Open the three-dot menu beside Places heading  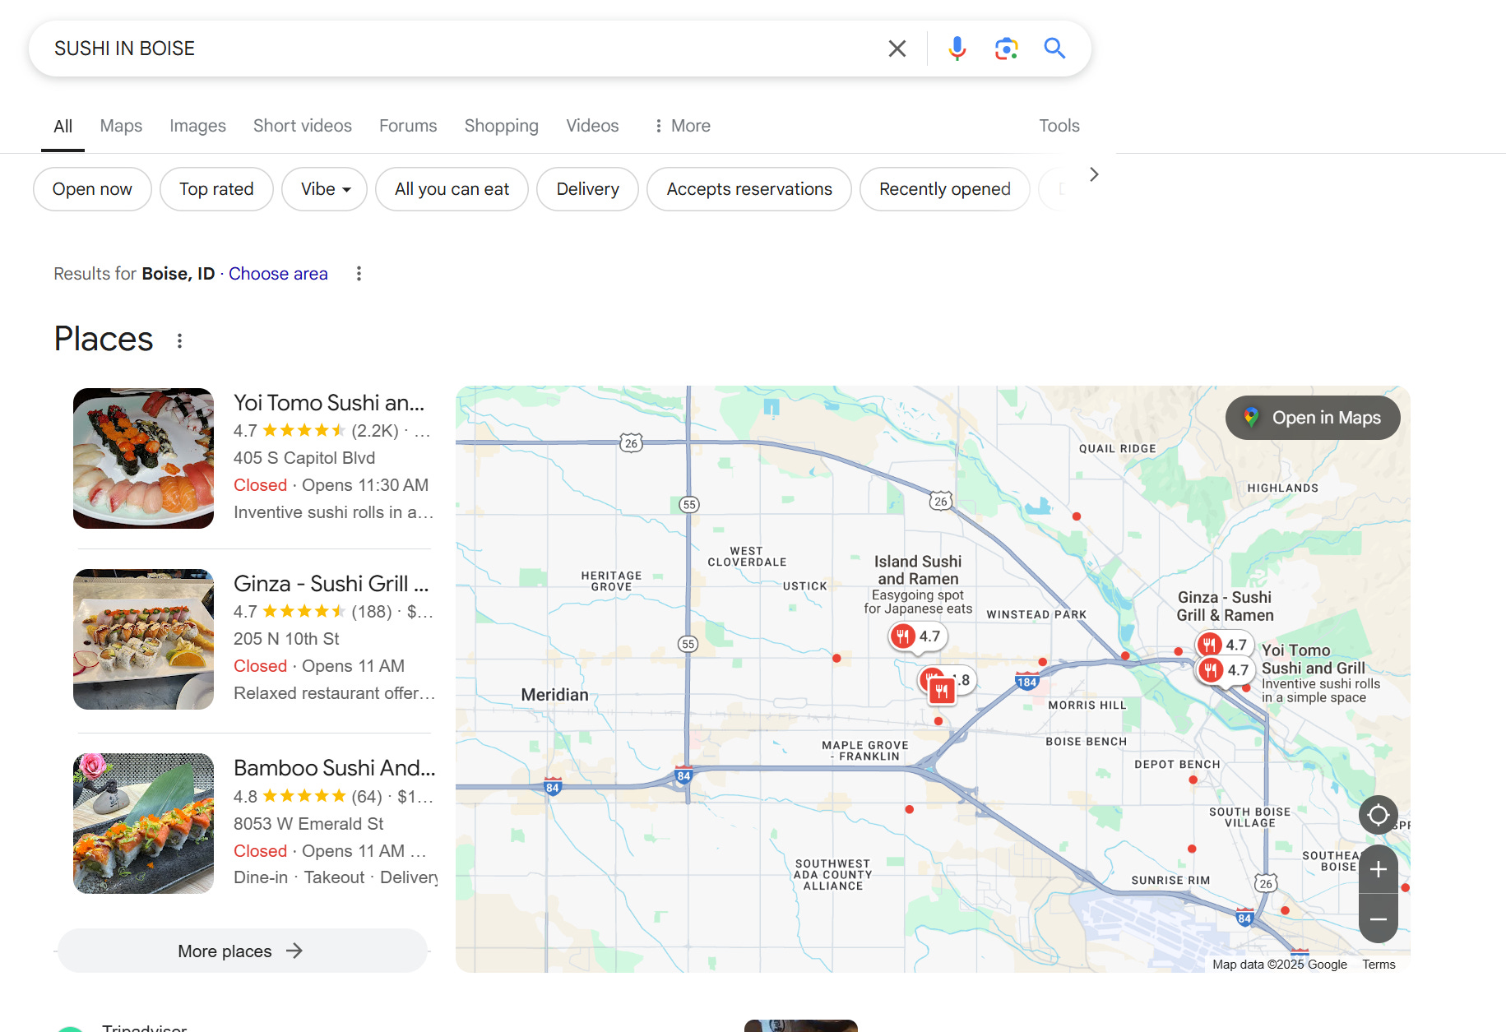[x=179, y=340]
